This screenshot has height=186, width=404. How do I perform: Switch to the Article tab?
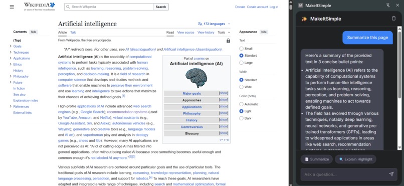(62, 33)
